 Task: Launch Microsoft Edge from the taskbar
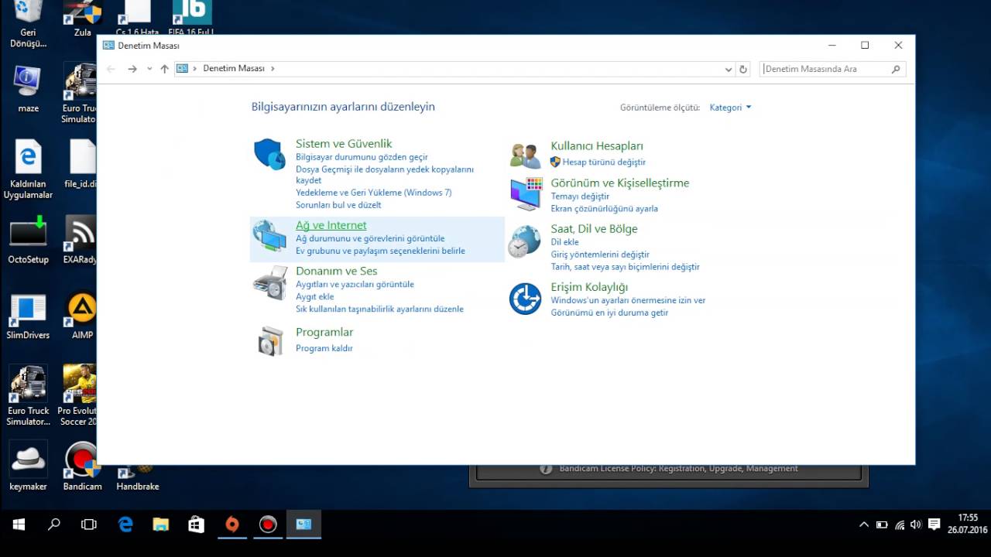125,525
